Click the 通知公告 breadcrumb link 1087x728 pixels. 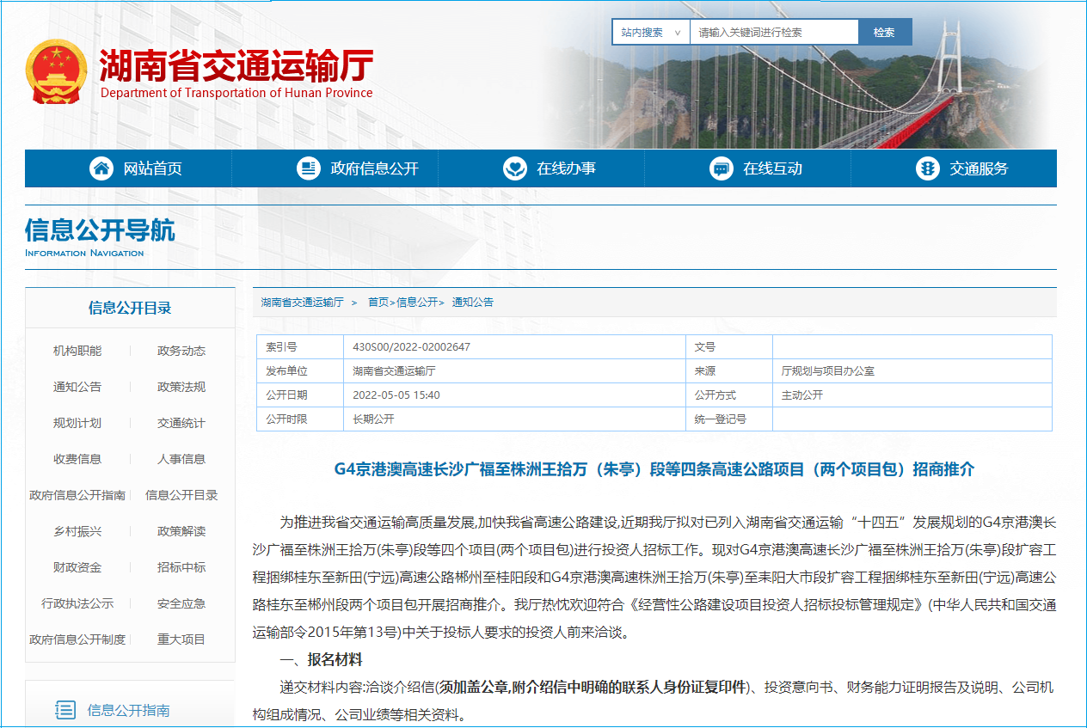tap(473, 303)
